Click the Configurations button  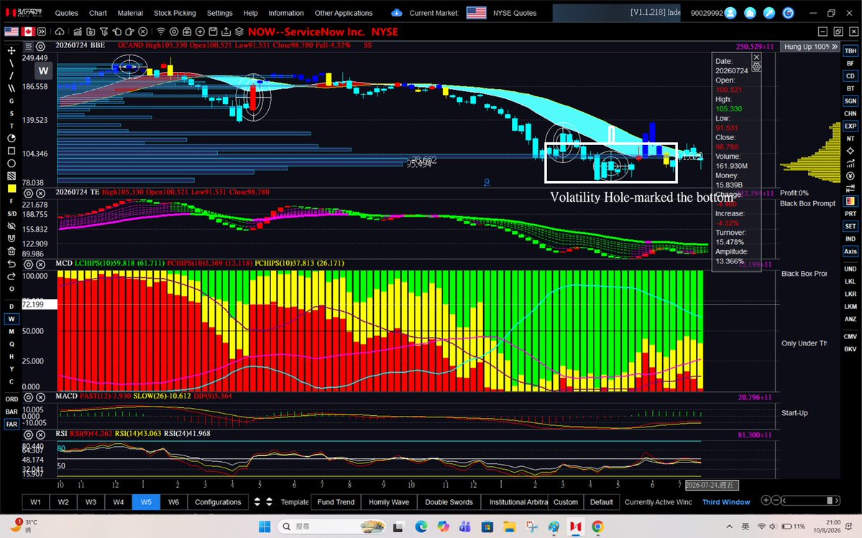(x=218, y=502)
